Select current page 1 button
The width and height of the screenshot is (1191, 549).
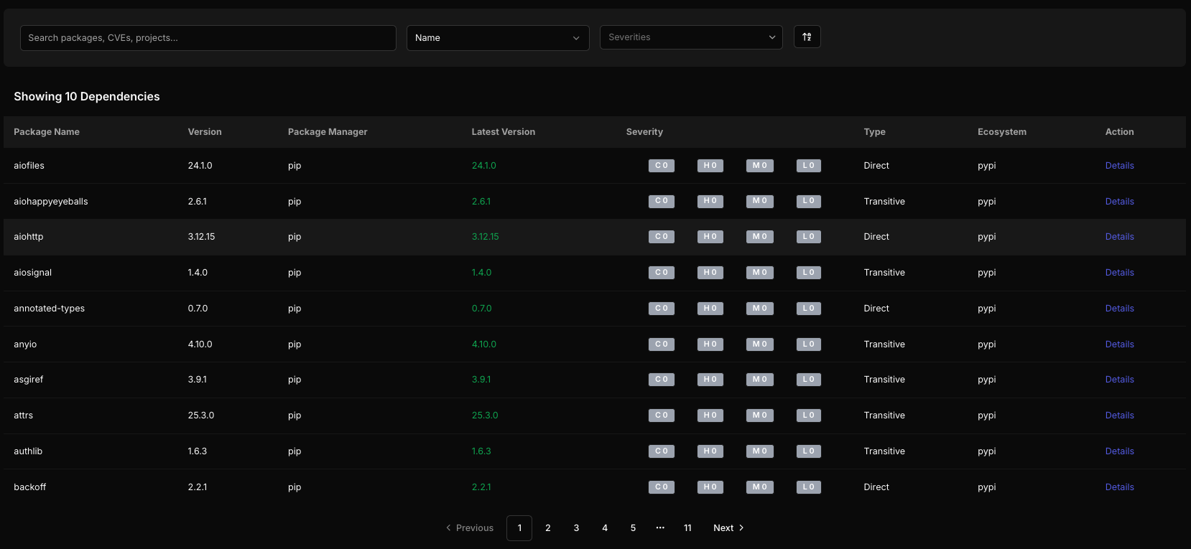pyautogui.click(x=519, y=528)
